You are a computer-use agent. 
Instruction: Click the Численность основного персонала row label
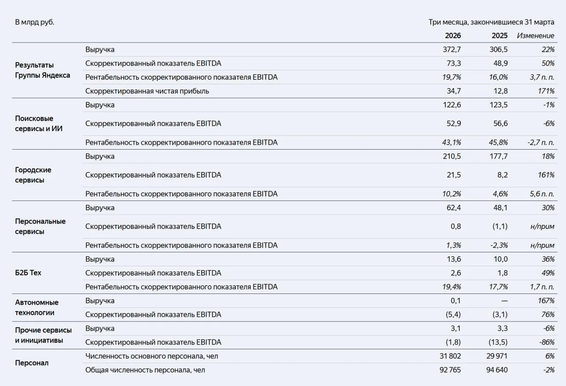click(152, 356)
